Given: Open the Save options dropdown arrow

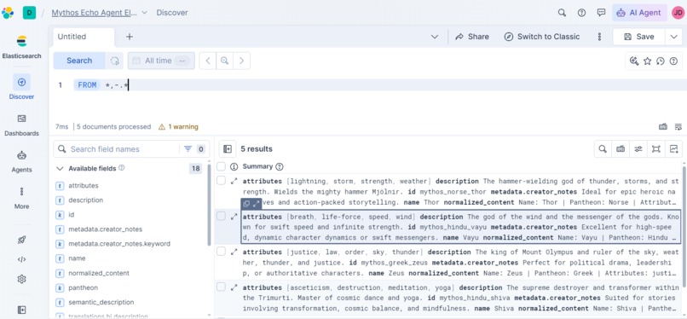Looking at the screenshot, I should (674, 37).
